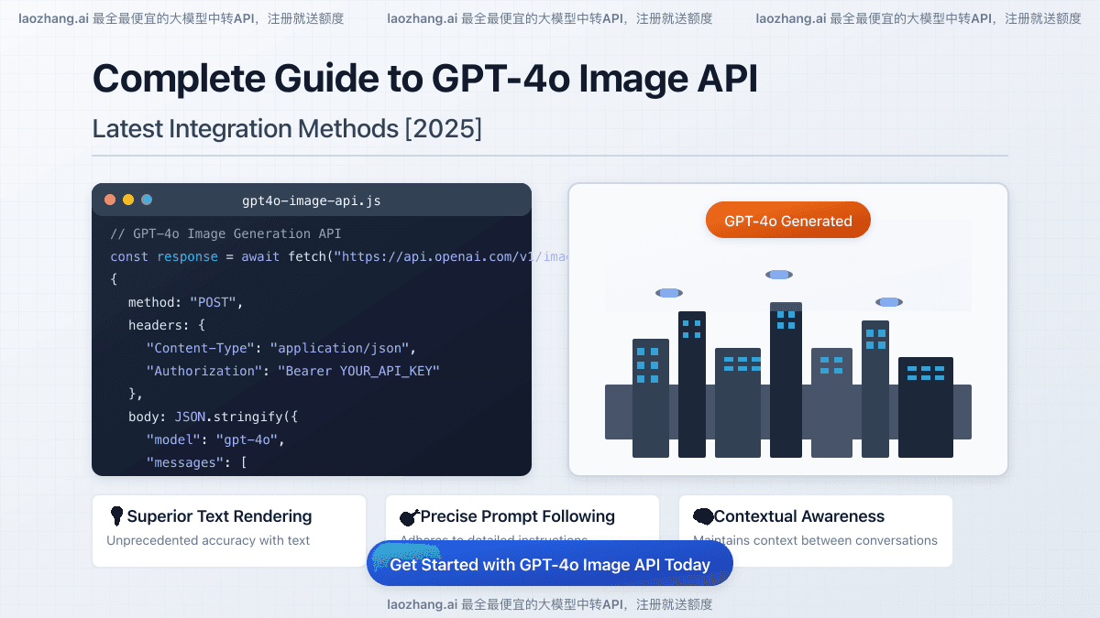Click the '// GPT-4o Image Generation API' comment line
The image size is (1100, 618).
(x=225, y=233)
